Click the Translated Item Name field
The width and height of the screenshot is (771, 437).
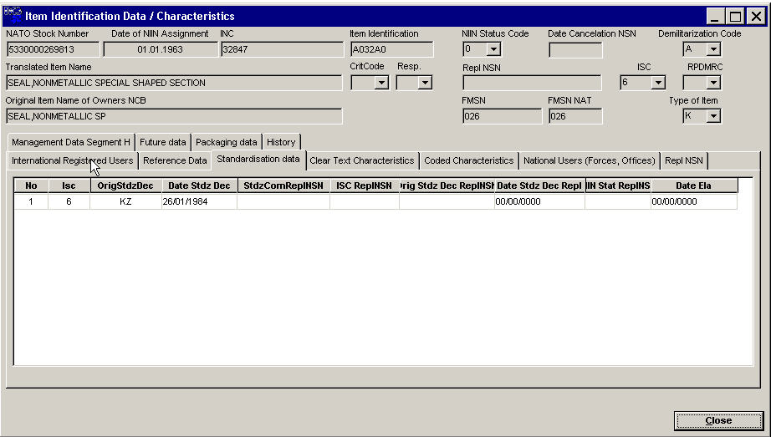click(174, 83)
